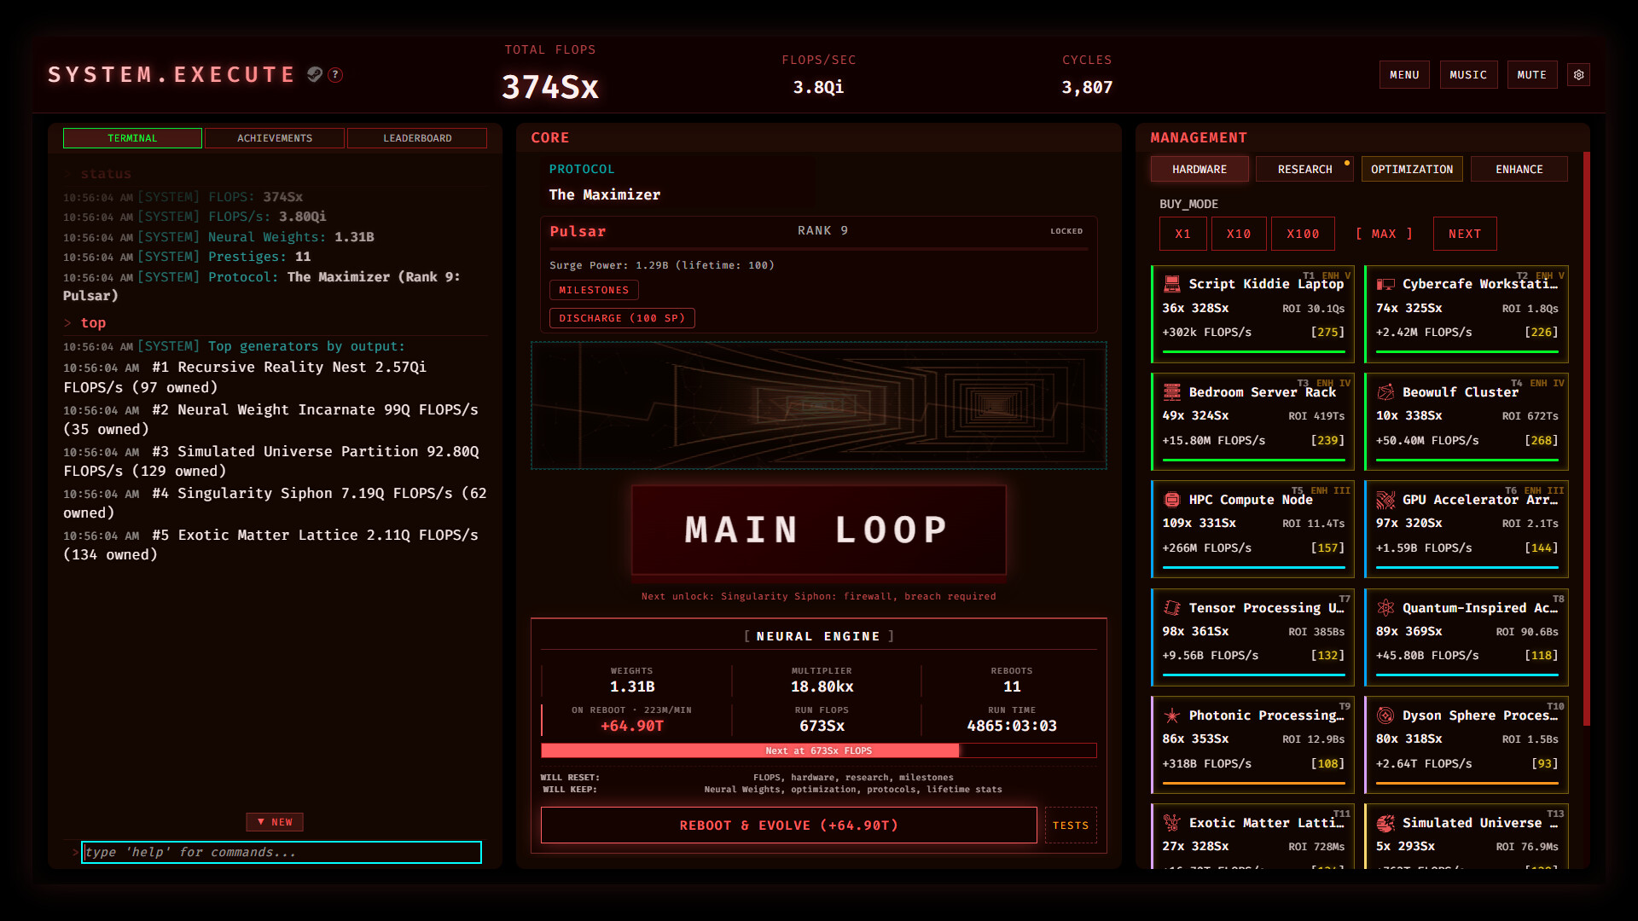Screen dimensions: 1638x921
Task: Switch to the LEADERBOARD tab
Action: pos(417,138)
